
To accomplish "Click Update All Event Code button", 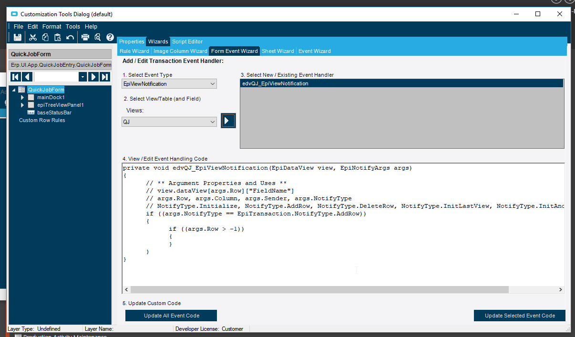I will (171, 316).
